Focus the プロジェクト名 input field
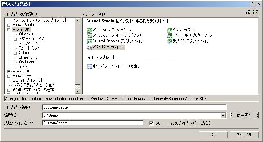The height and width of the screenshot is (142, 263). [x=134, y=107]
